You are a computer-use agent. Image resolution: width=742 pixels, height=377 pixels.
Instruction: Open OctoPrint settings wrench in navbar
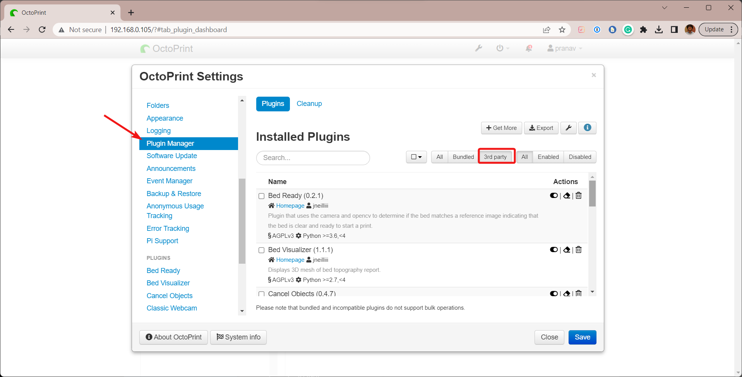tap(479, 48)
